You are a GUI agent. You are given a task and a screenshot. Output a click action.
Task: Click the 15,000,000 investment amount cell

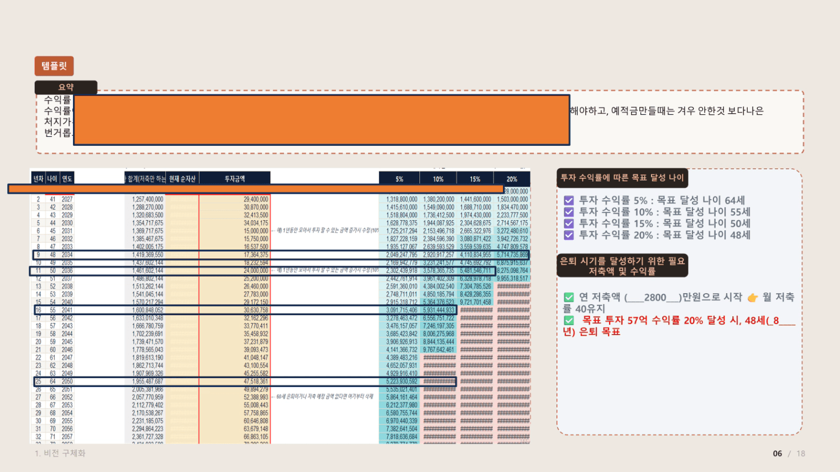(256, 231)
